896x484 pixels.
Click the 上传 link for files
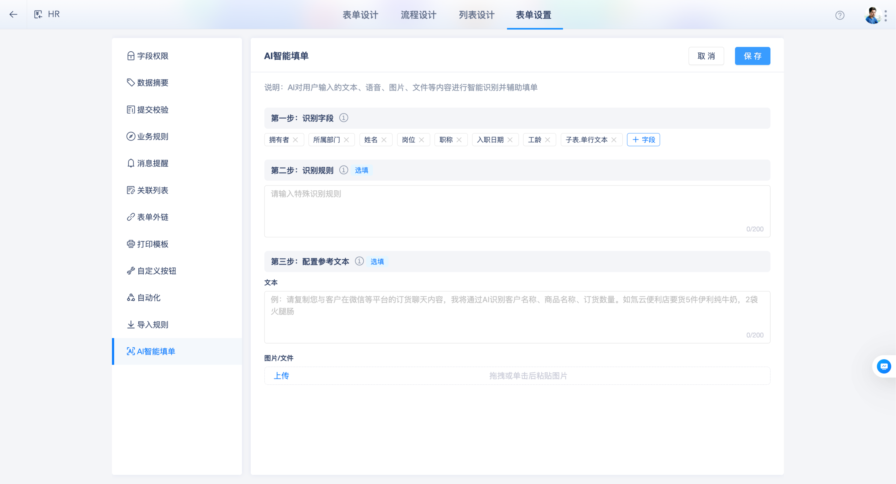click(x=281, y=376)
